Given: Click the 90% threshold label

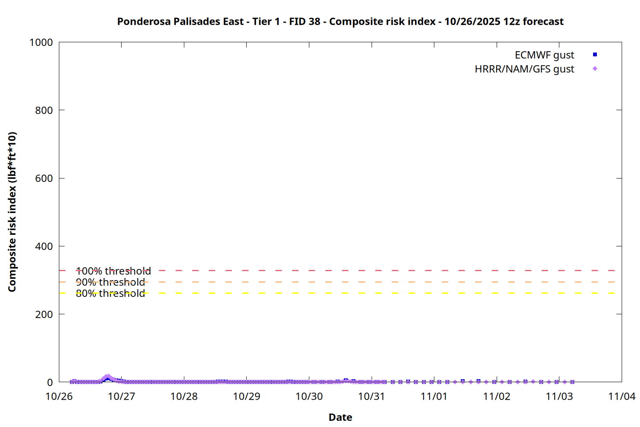Looking at the screenshot, I should click(110, 282).
